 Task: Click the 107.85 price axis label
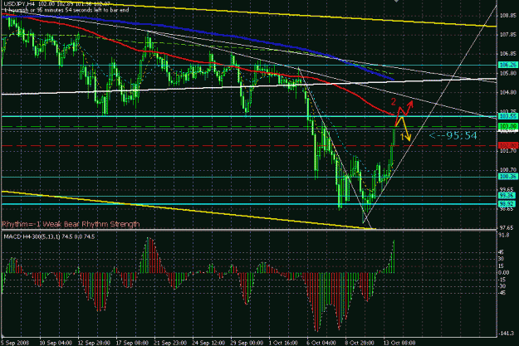(508, 34)
